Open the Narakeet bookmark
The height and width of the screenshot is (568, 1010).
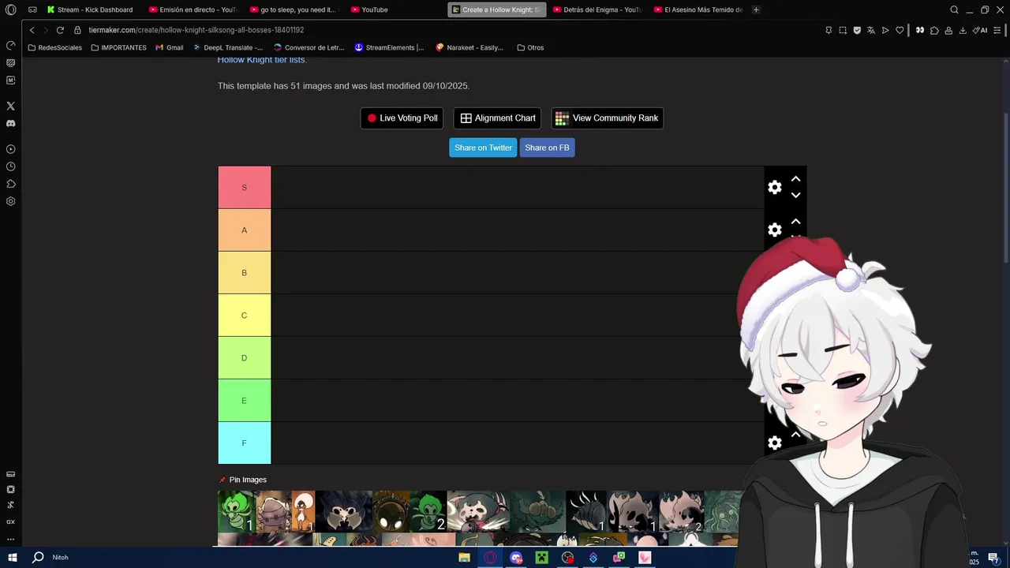coord(469,47)
